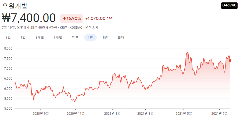Choose the 1개월 chart range
The height and width of the screenshot is (119, 240).
40,38
